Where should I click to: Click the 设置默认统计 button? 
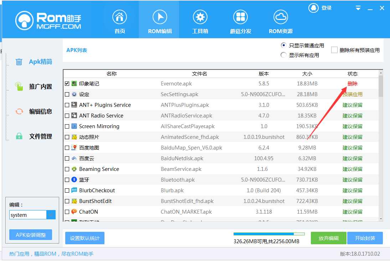[85, 238]
